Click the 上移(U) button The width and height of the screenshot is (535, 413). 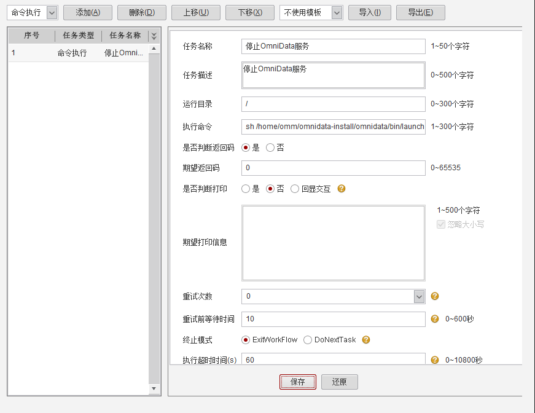196,13
